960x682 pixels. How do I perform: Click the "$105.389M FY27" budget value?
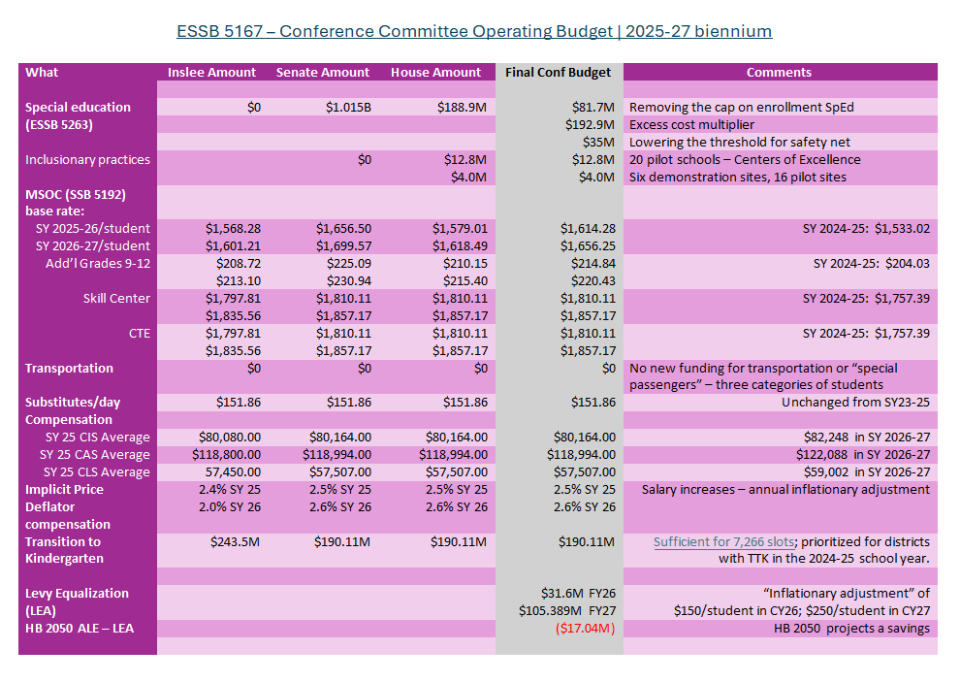click(x=567, y=610)
